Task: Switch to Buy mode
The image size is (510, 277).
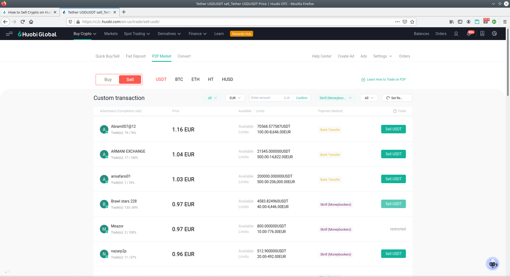Action: point(108,80)
